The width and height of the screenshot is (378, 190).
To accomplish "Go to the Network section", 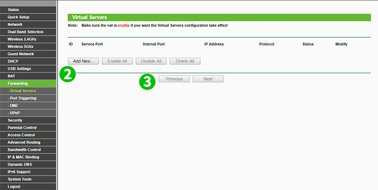I will (x=28, y=24).
